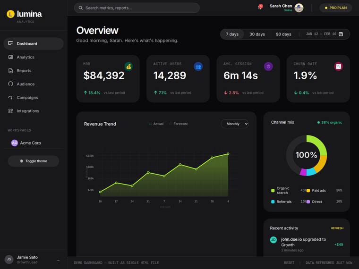
Task: Click Sarah Chen's name in header
Action: coord(281,6)
